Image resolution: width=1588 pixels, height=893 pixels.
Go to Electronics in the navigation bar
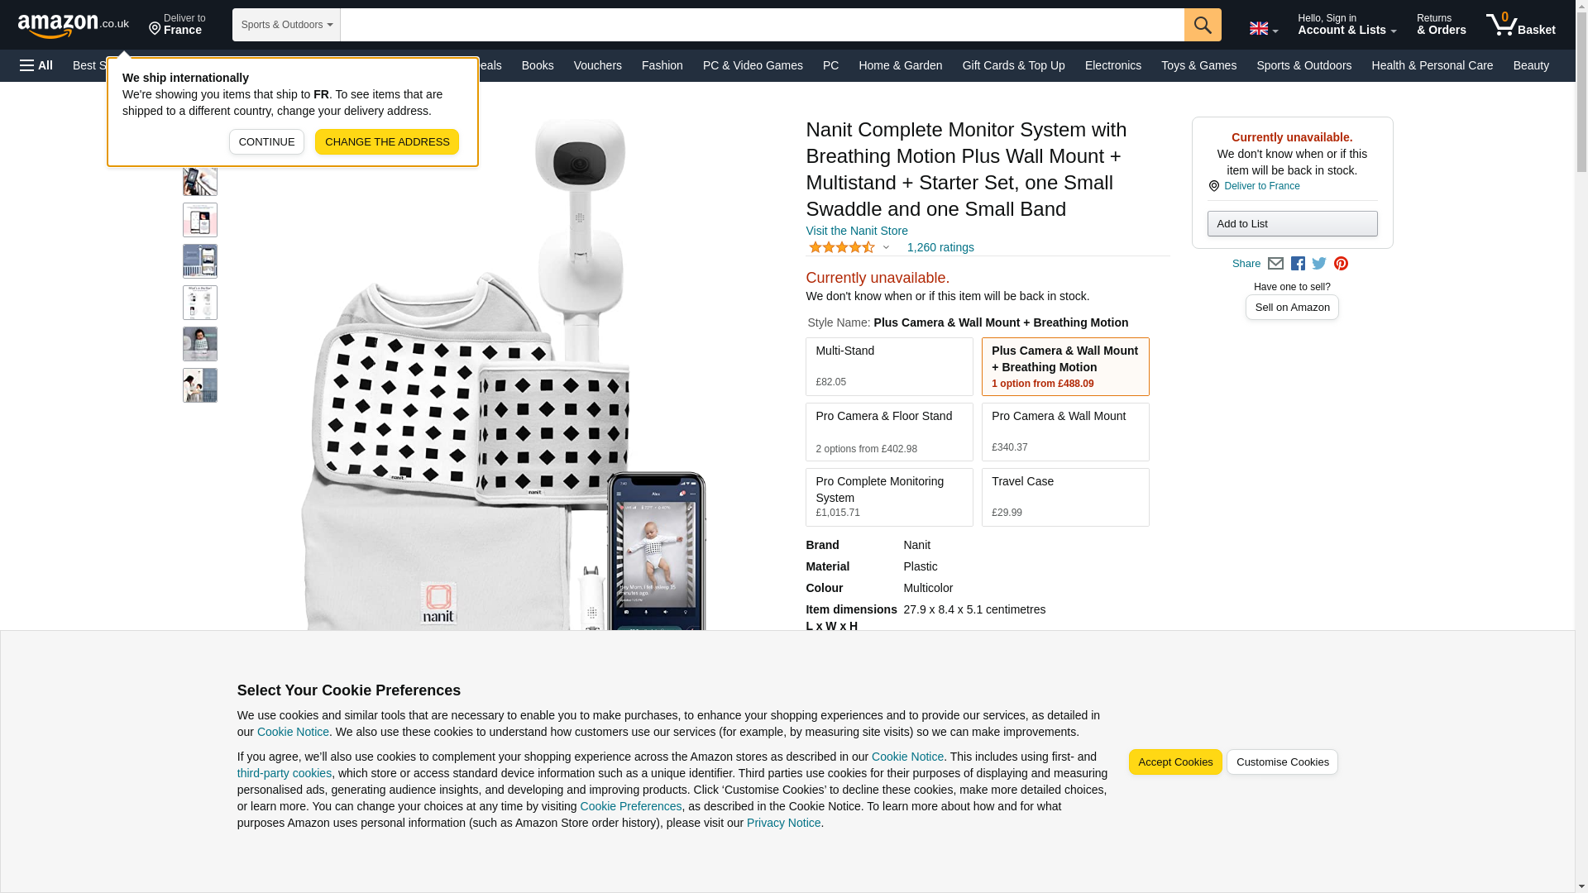1112,65
